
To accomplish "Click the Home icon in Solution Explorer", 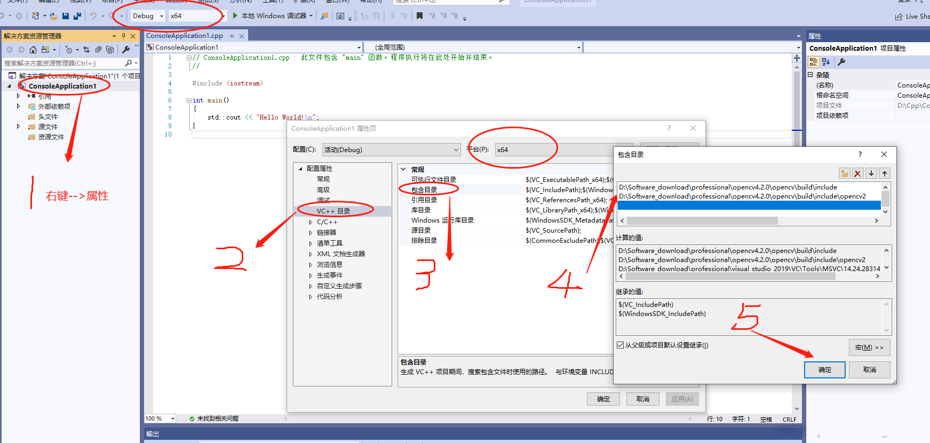I will tap(33, 50).
